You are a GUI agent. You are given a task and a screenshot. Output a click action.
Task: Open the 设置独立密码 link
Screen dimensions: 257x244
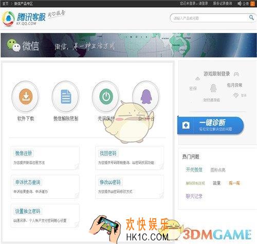coord(28,211)
